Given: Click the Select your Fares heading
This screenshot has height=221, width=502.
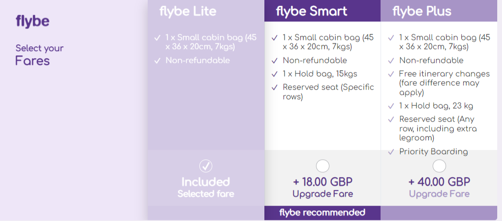Looking at the screenshot, I should (x=39, y=54).
